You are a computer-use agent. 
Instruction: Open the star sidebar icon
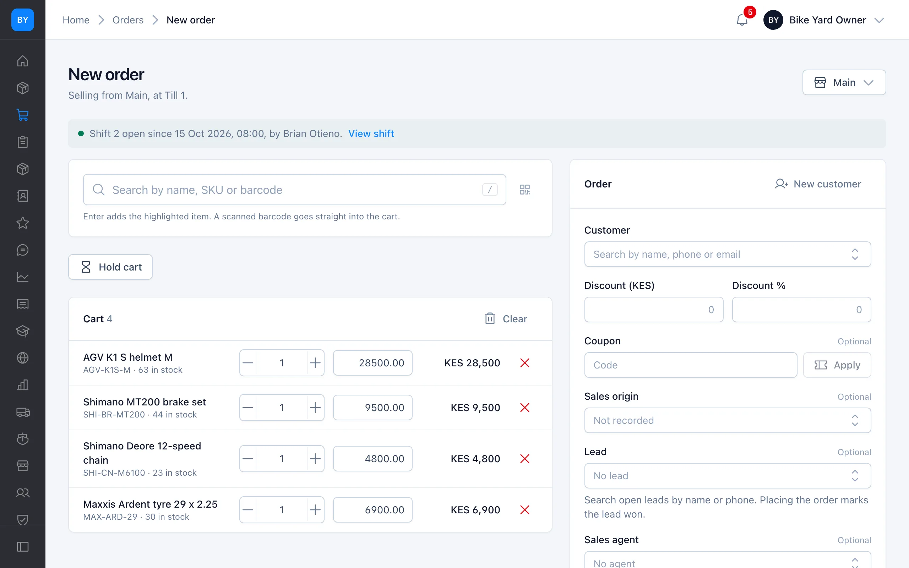22,223
